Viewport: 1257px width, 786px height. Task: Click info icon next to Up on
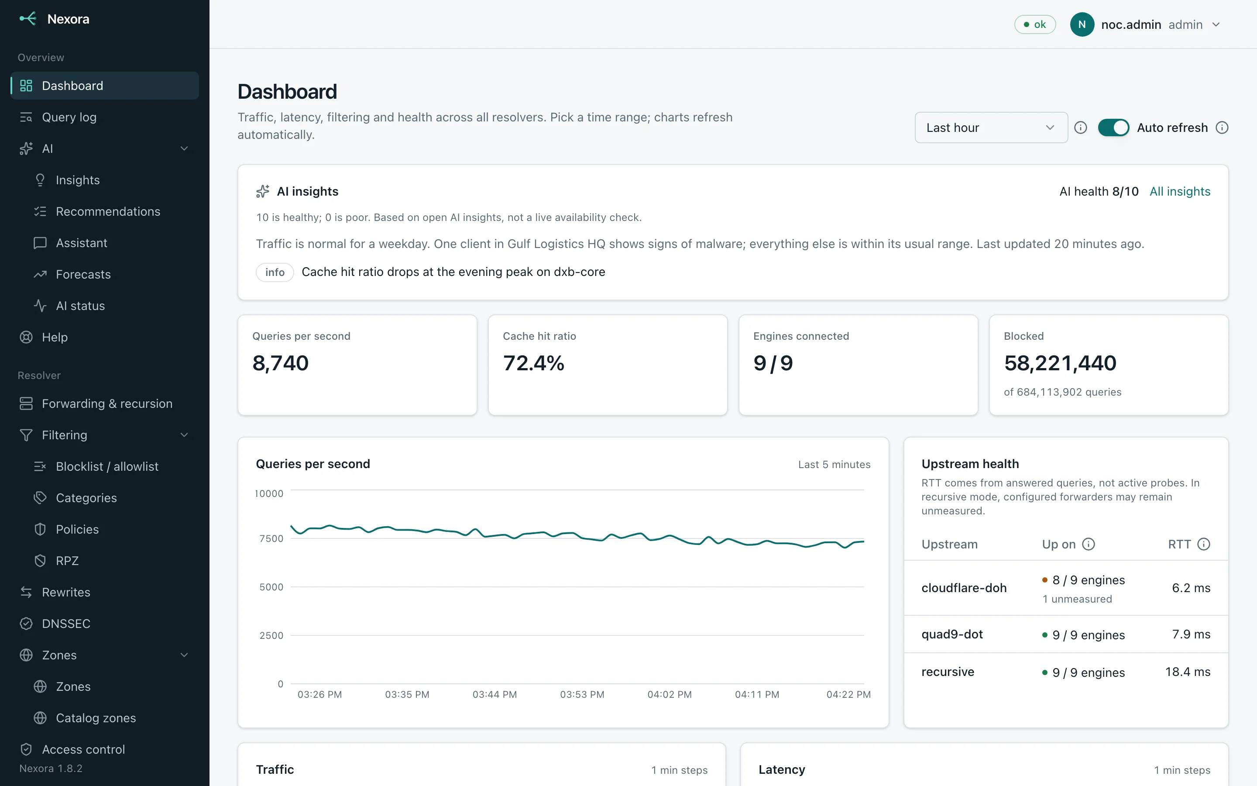(x=1088, y=544)
